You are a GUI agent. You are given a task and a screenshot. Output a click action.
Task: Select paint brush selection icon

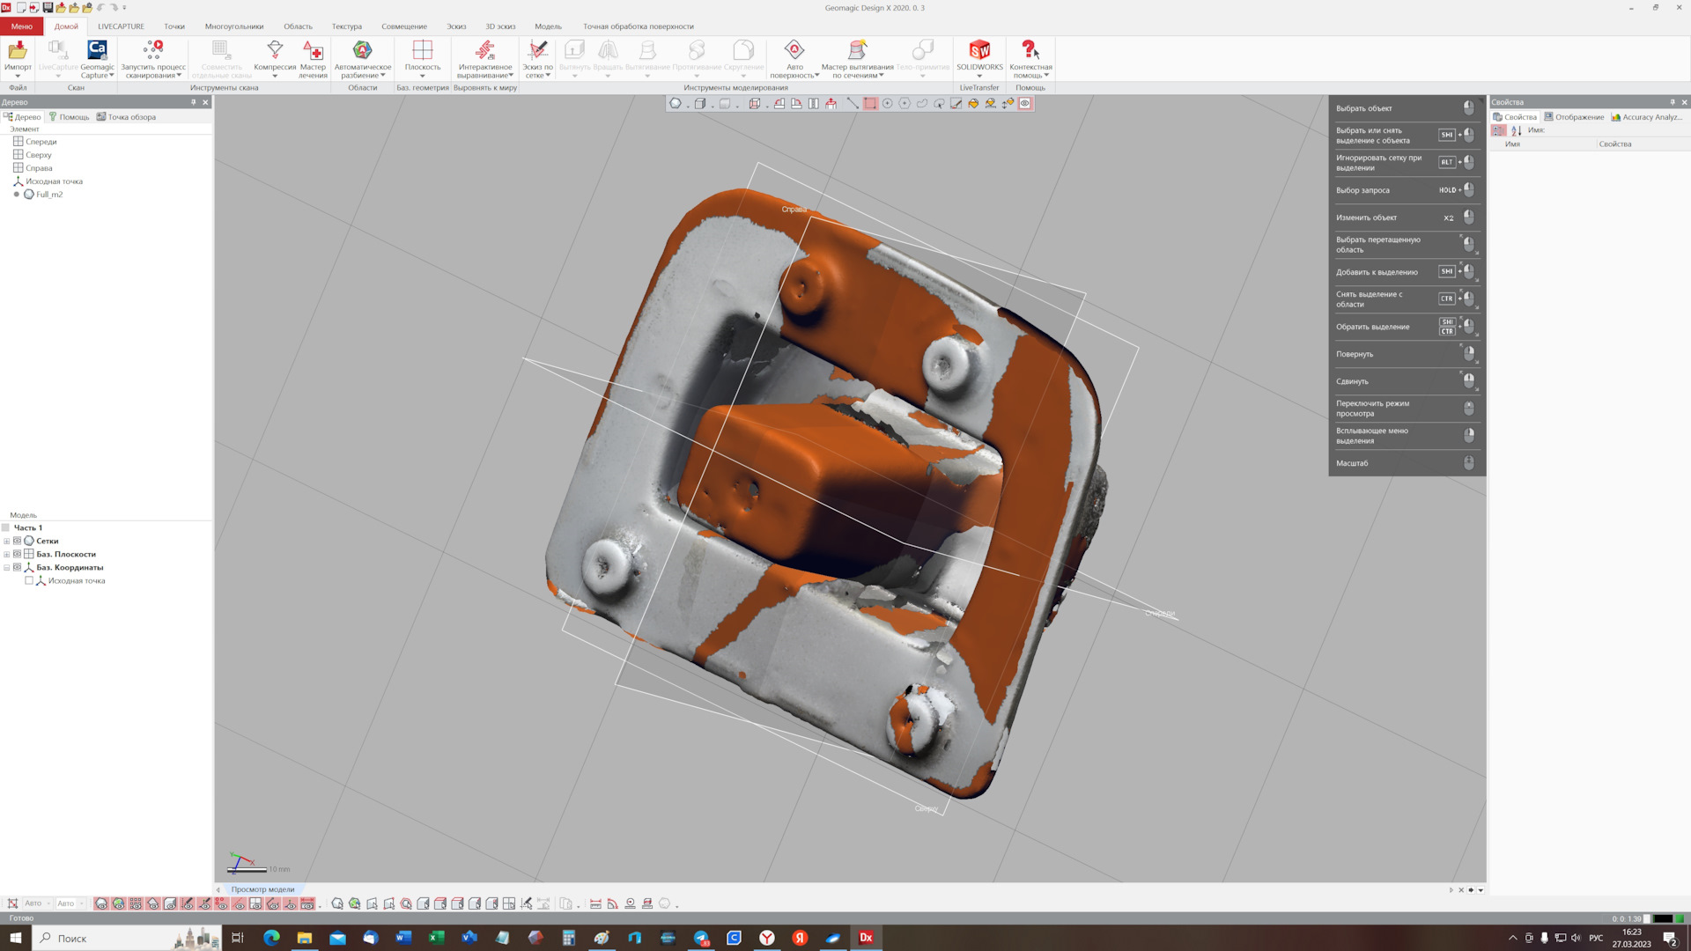[956, 103]
